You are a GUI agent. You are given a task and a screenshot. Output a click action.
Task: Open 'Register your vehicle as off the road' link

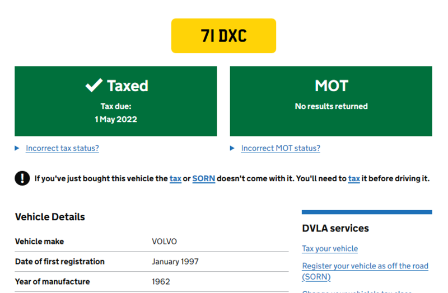click(365, 266)
